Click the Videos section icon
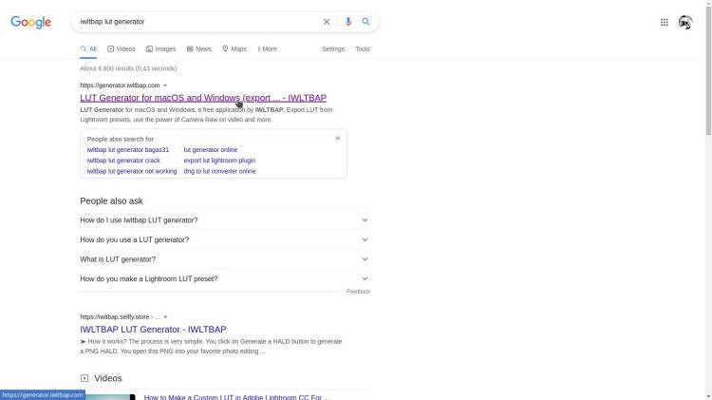This screenshot has height=400, width=712. tap(84, 378)
